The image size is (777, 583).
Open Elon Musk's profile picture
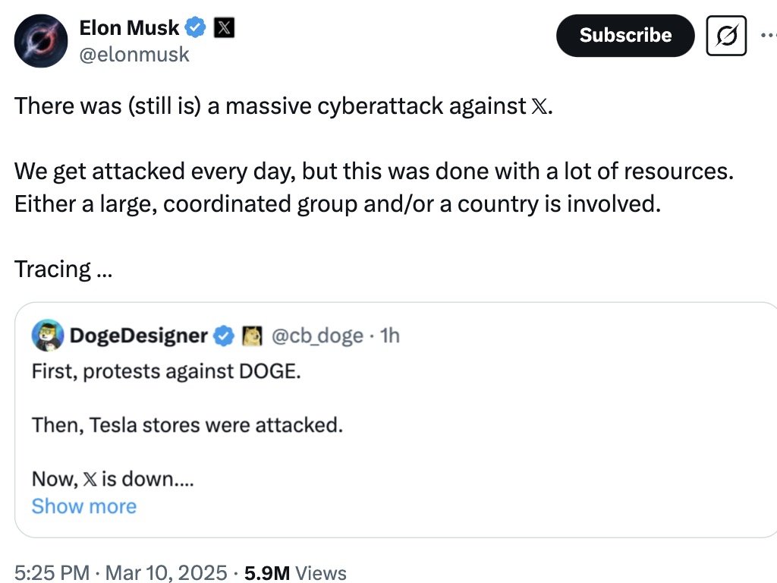click(x=42, y=41)
